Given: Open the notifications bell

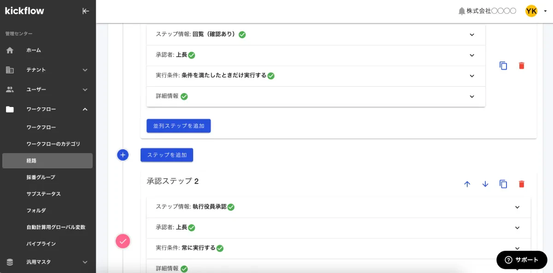Looking at the screenshot, I should [x=462, y=11].
